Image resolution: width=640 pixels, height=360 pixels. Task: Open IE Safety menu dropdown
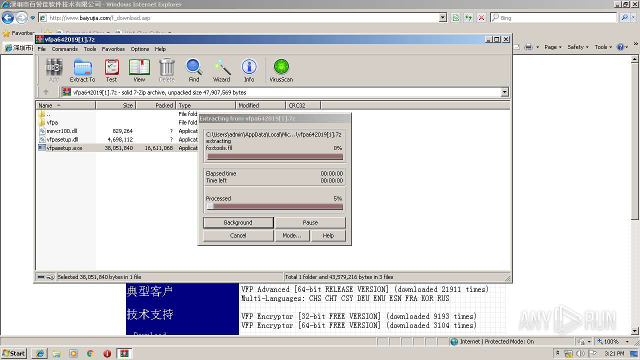coord(578,47)
